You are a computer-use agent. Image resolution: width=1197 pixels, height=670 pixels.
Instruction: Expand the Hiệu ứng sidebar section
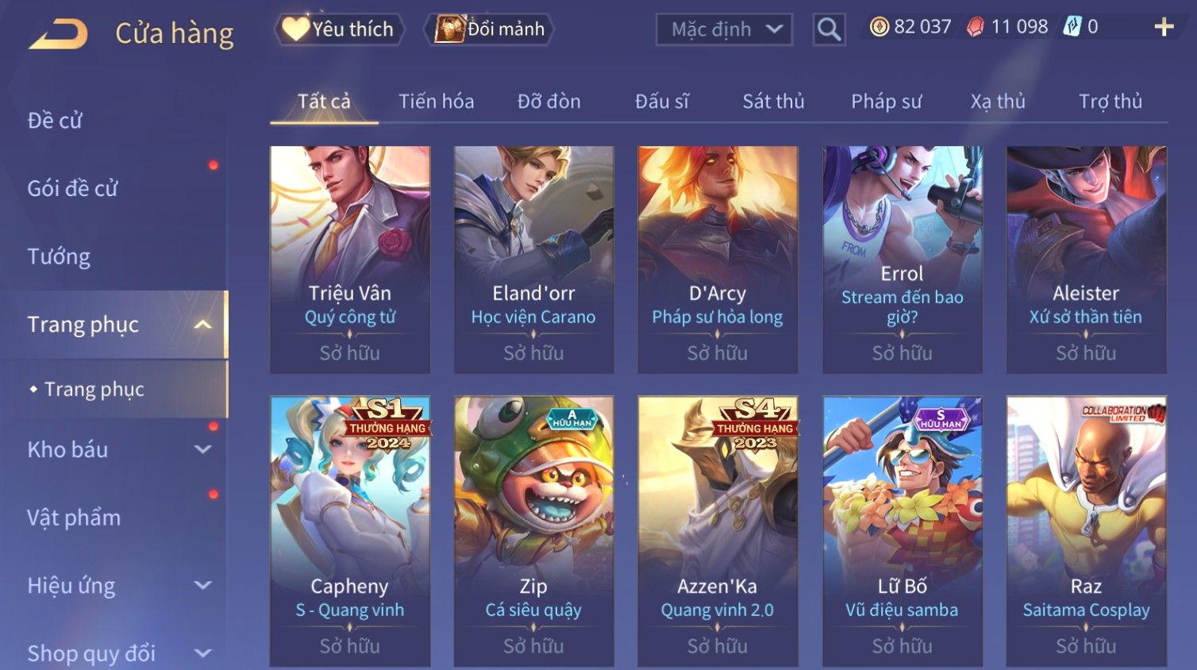coord(203,586)
